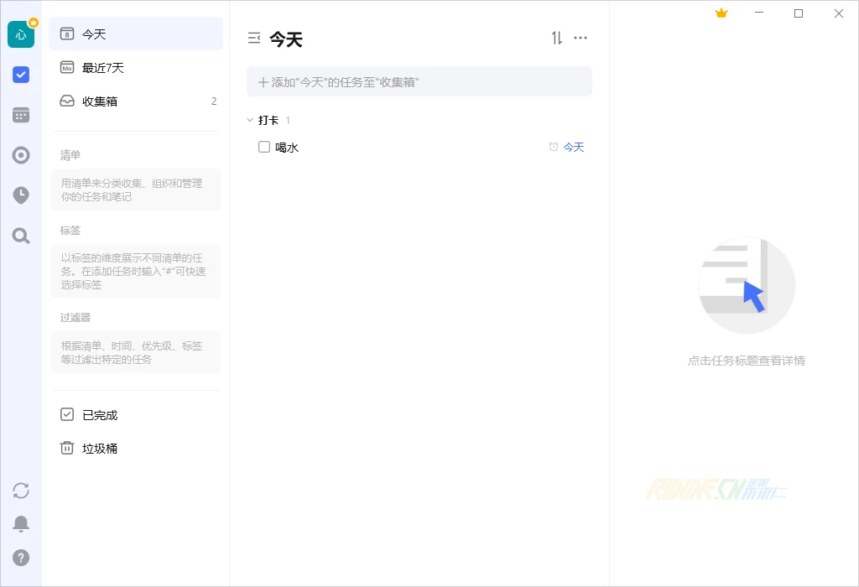
Task: Open the notifications bell icon
Action: 21,524
